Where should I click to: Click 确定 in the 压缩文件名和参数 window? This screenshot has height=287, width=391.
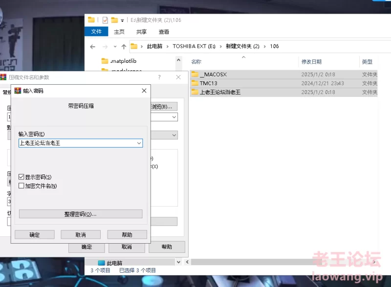coord(87,247)
